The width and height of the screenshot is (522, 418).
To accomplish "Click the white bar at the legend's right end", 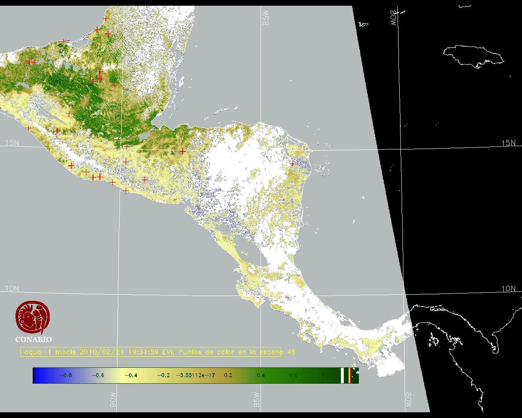I will 343,375.
